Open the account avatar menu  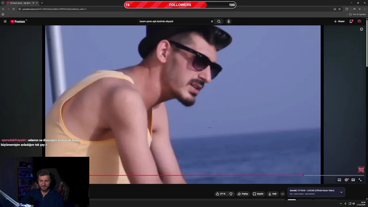(x=359, y=21)
